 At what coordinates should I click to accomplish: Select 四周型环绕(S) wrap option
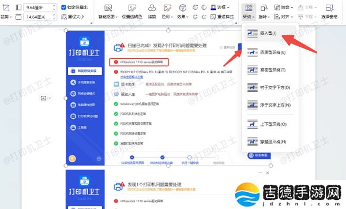[270, 53]
